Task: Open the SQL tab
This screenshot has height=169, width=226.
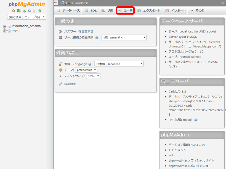Action: [91, 10]
